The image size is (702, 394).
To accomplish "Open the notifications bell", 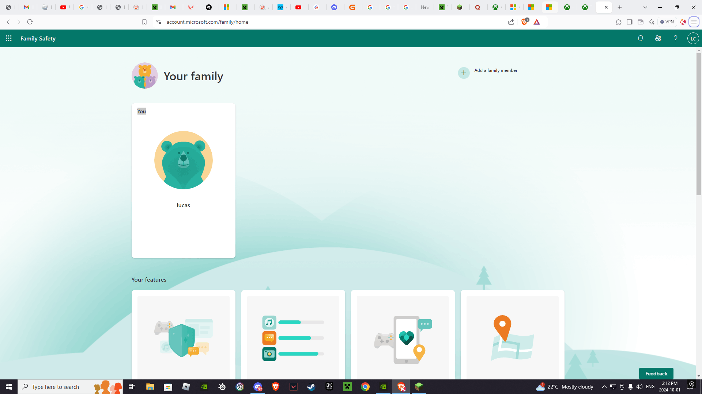I will [641, 38].
